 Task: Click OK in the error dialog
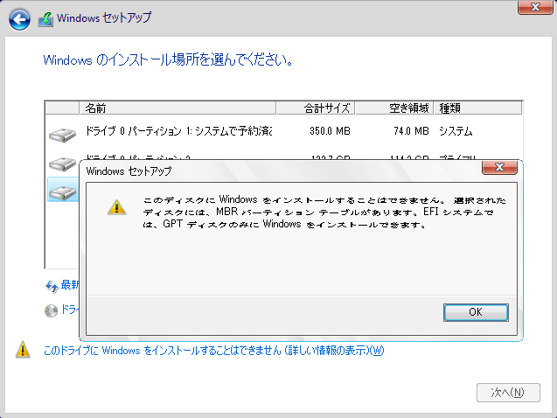pyautogui.click(x=476, y=312)
